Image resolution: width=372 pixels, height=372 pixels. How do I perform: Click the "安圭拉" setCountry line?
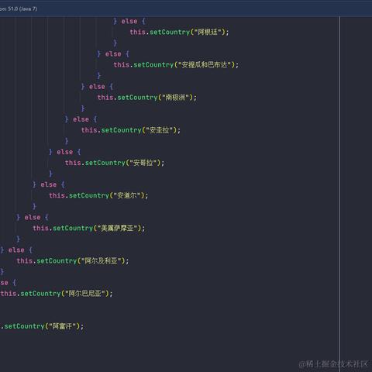coord(131,130)
